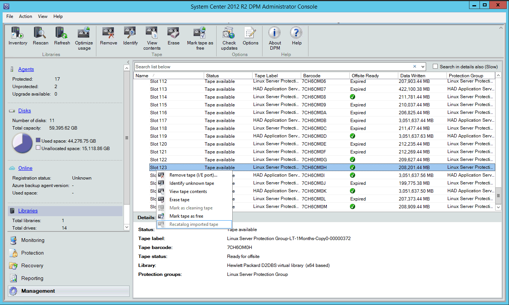Open the Options toolbar icon
Image resolution: width=509 pixels, height=305 pixels.
coord(250,33)
